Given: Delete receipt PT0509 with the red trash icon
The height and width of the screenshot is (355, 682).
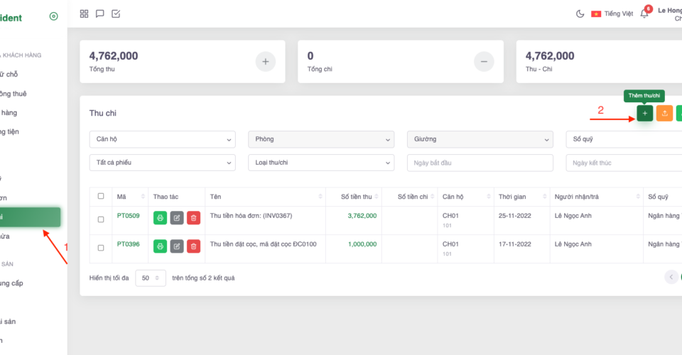Looking at the screenshot, I should pyautogui.click(x=193, y=217).
